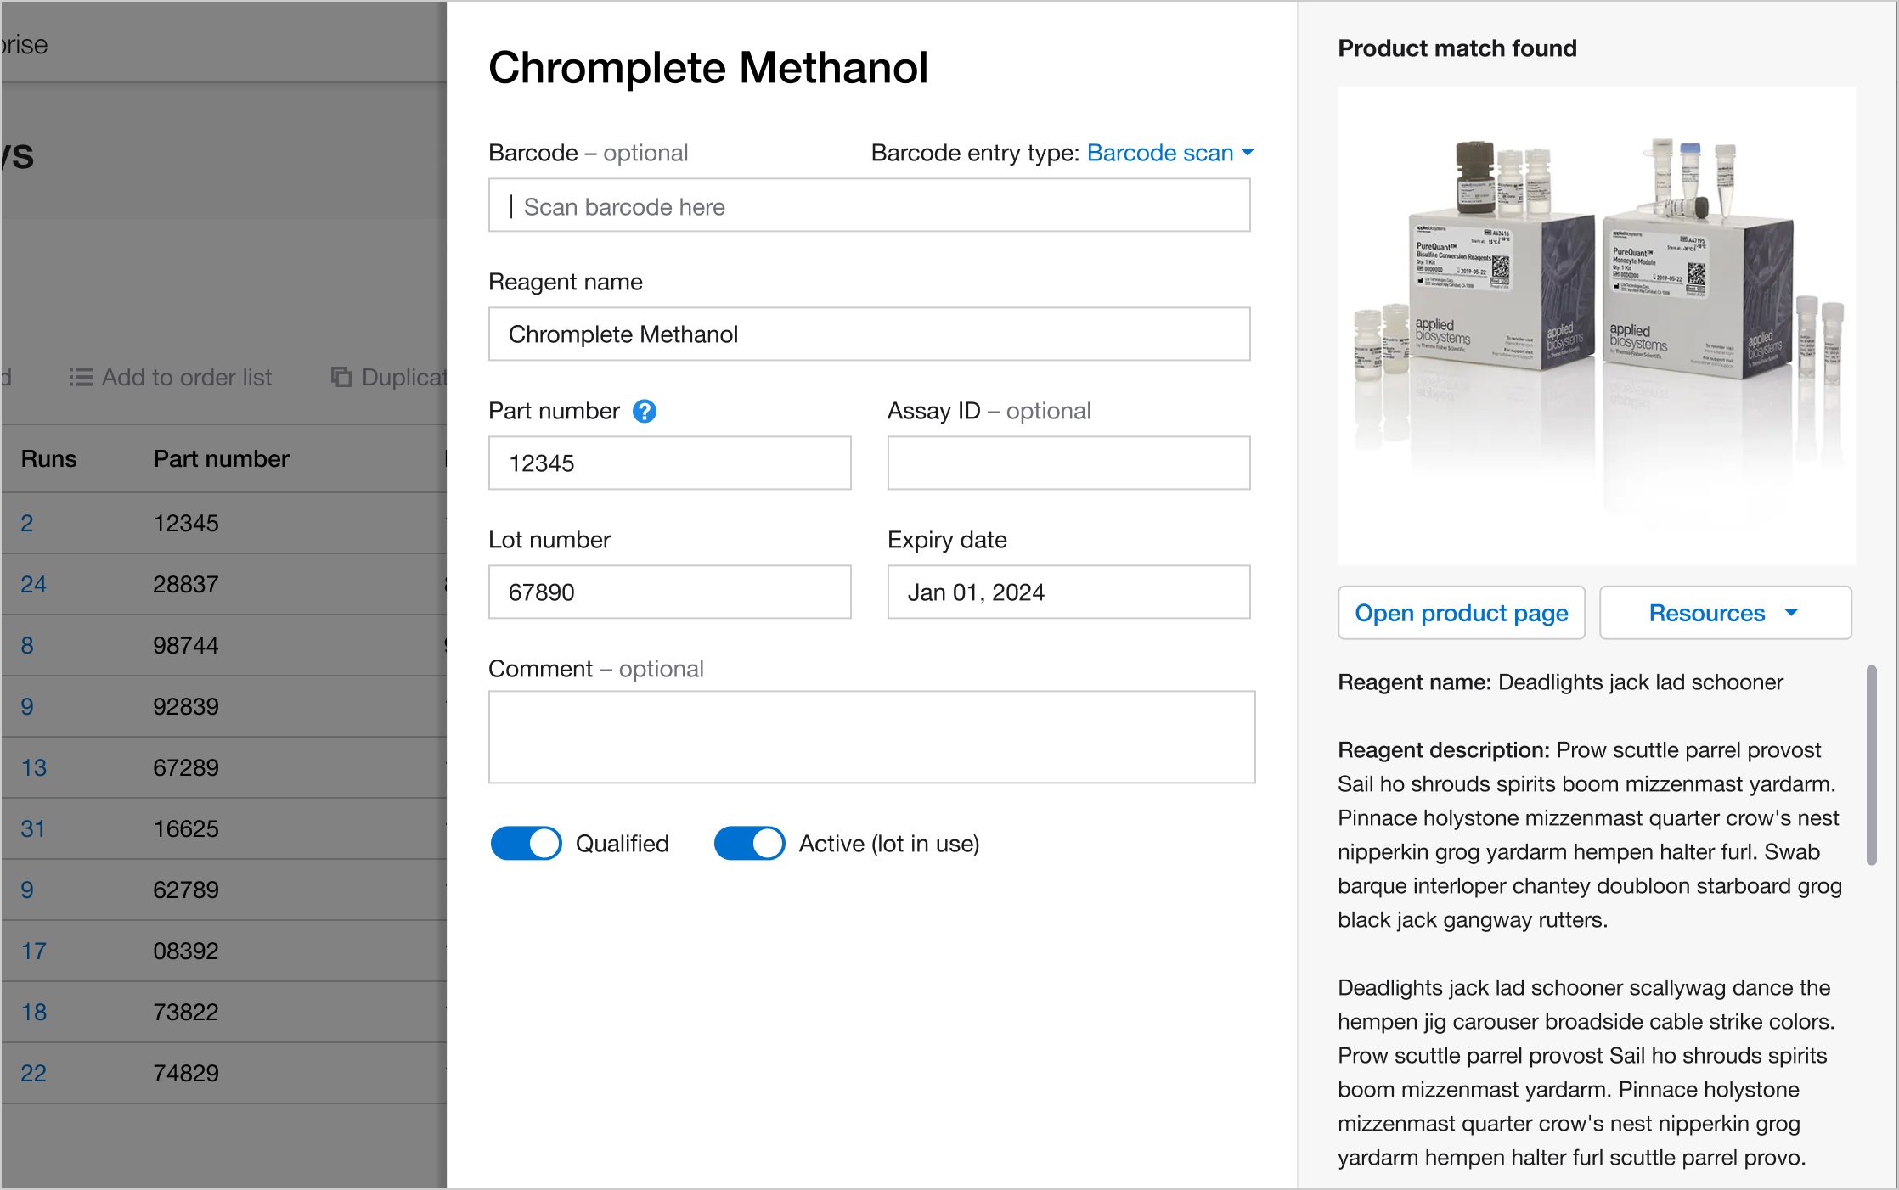This screenshot has height=1190, width=1899.
Task: Click the Add to order list icon
Action: [82, 377]
